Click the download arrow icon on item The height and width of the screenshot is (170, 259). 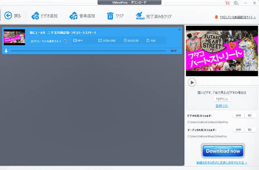[x=6, y=51]
